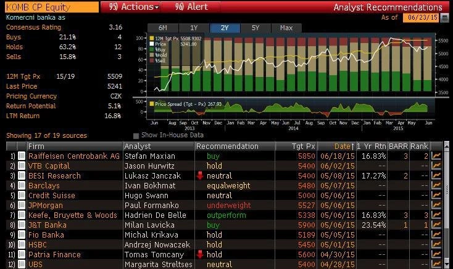The image size is (453, 269).
Task: Show chart icon for J&T Banka row
Action: coord(436,225)
